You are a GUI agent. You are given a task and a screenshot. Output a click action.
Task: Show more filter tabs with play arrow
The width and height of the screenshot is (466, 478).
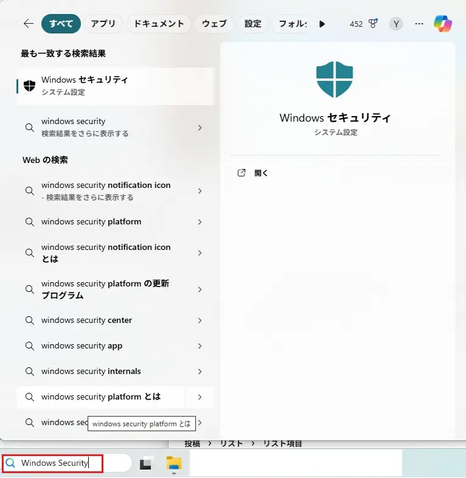click(322, 24)
